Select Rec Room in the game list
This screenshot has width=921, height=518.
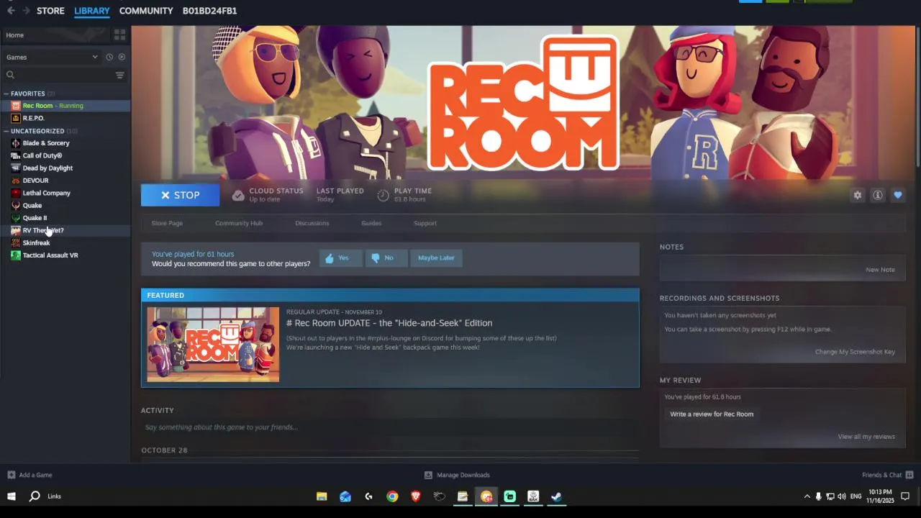tap(65, 106)
